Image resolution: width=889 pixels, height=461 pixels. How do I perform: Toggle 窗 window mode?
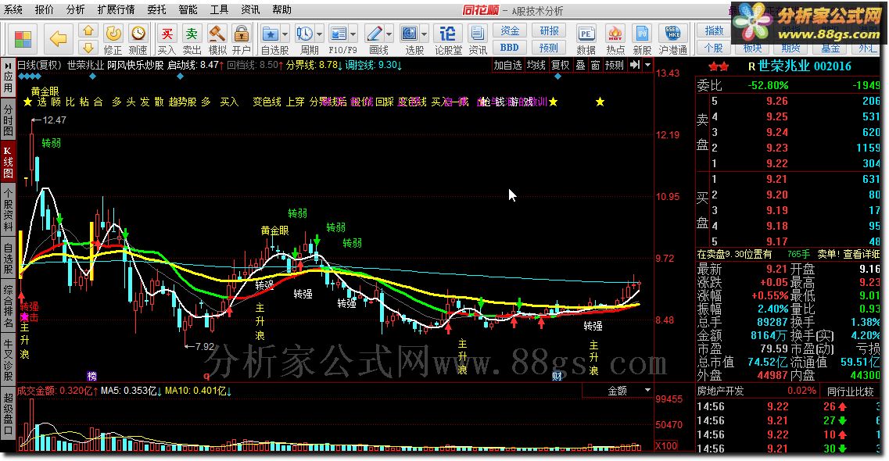click(595, 65)
